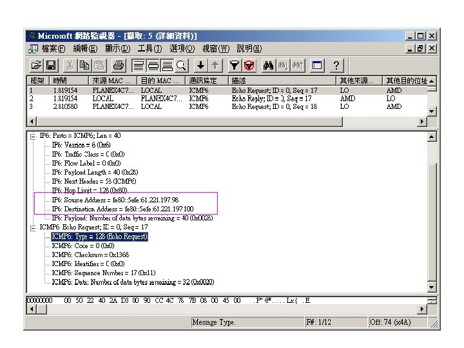Minimize the inner capture child window
The height and width of the screenshot is (348, 464).
[x=410, y=48]
